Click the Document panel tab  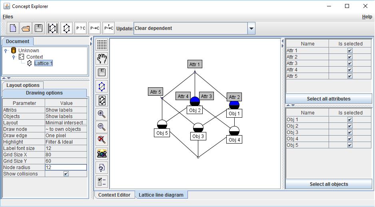(x=18, y=41)
